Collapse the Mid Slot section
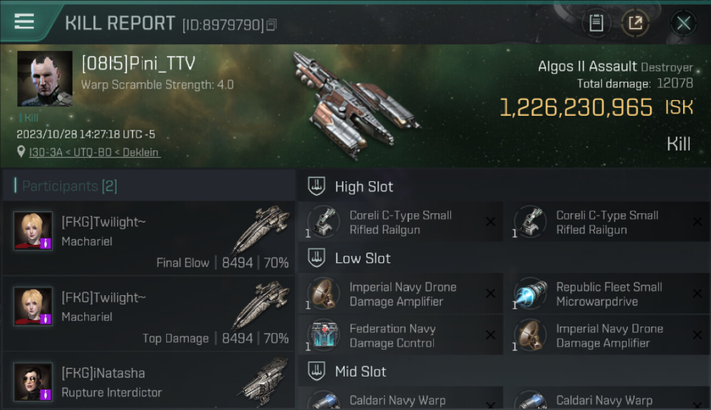Viewport: 711px width, 410px height. click(504, 372)
